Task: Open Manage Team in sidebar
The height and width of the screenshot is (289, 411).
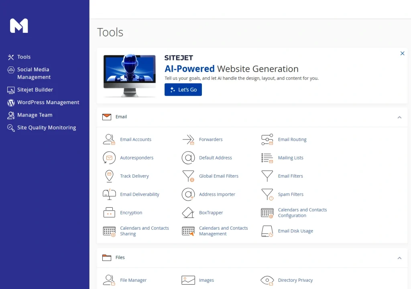Action: pyautogui.click(x=30, y=115)
